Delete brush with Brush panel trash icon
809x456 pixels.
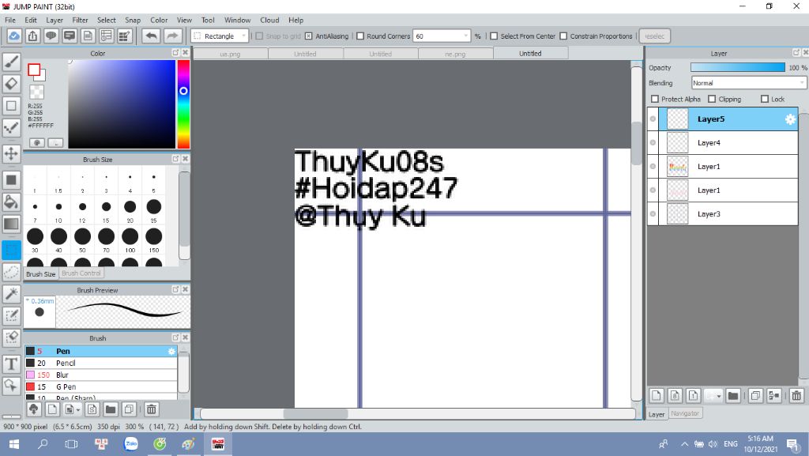[x=151, y=409]
